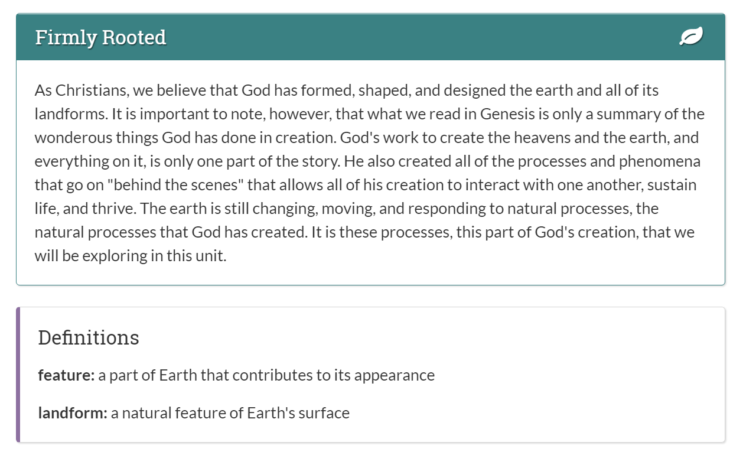Click the text "natural processes that God has created"
This screenshot has height=458, width=743.
[x=170, y=232]
